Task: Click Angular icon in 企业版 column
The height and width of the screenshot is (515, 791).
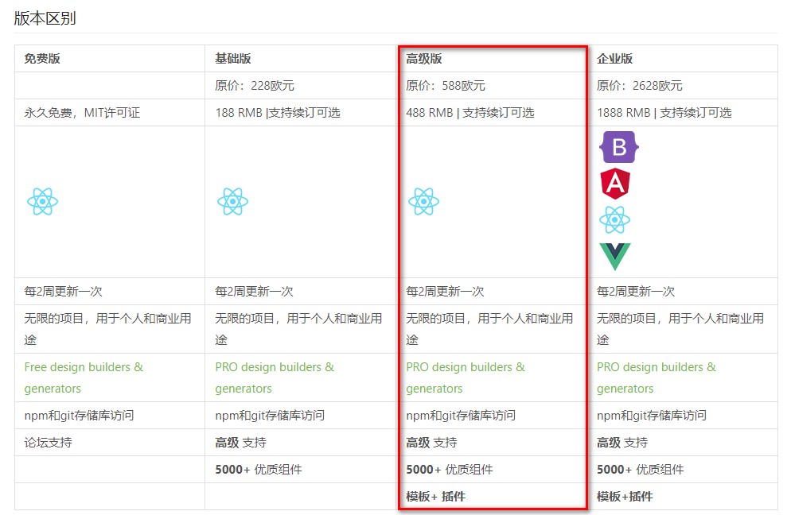Action: (615, 184)
